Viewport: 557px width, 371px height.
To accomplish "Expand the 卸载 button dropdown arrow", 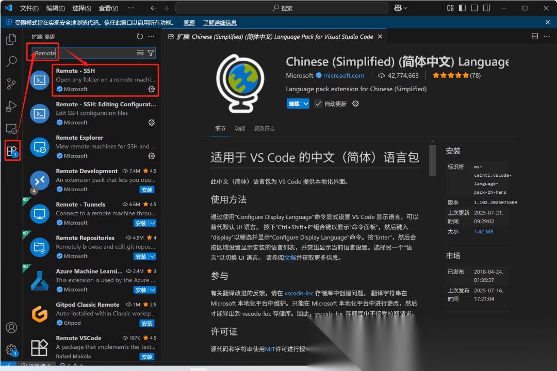I will tap(306, 104).
